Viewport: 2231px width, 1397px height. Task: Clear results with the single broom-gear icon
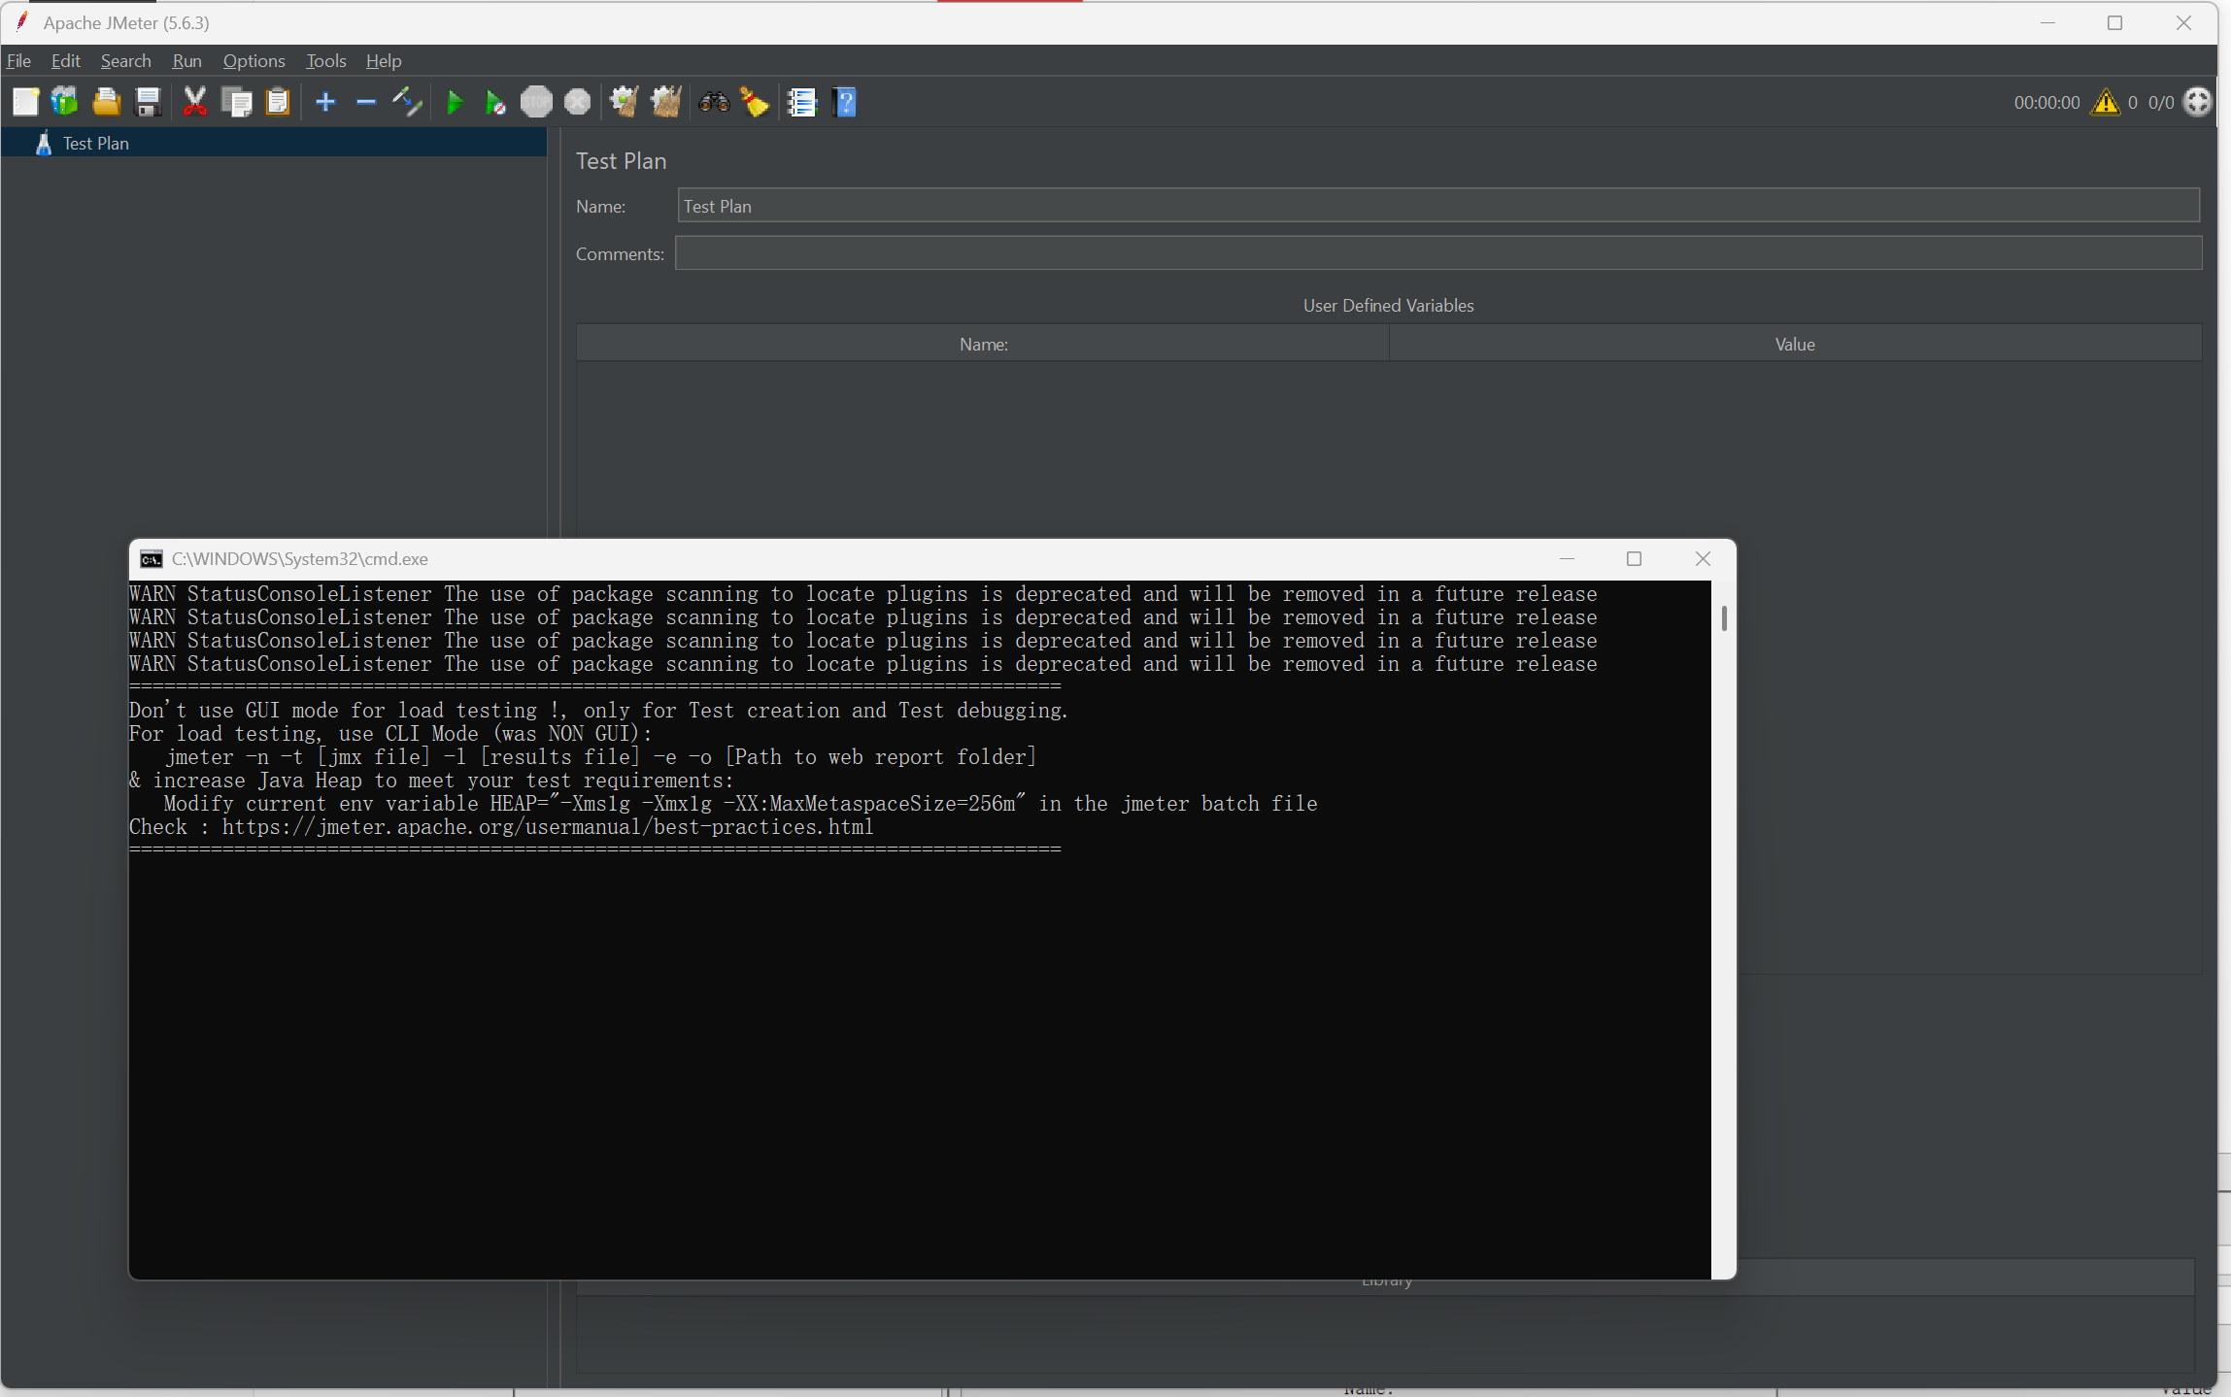click(x=624, y=102)
